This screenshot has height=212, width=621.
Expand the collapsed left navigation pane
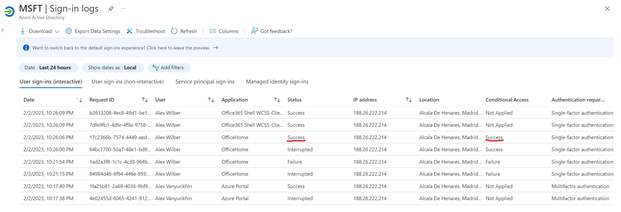3,30
